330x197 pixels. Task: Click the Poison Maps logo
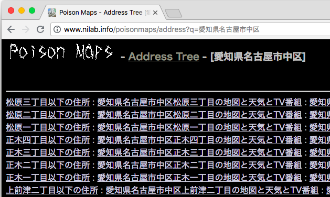pos(61,51)
